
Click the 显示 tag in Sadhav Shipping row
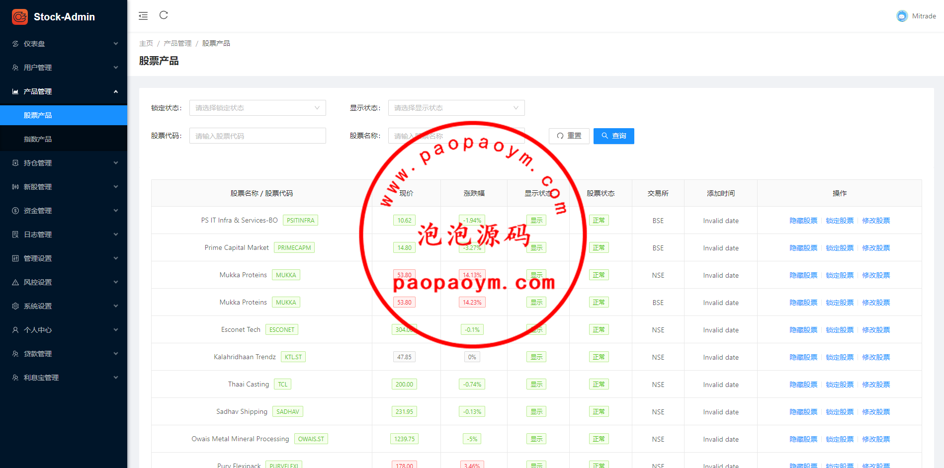pos(536,411)
